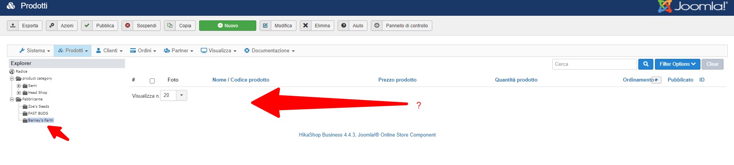Image resolution: width=734 pixels, height=165 pixels.
Task: Click the Fabbricante folder icon
Action: (x=19, y=99)
